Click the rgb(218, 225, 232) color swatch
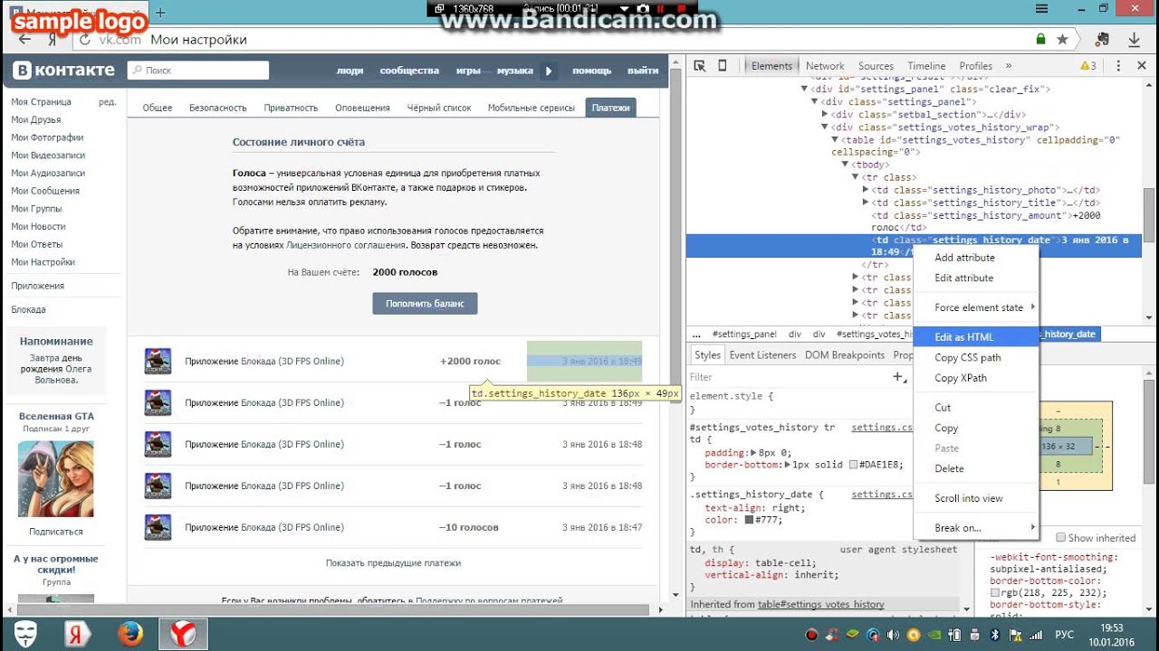 point(995,592)
